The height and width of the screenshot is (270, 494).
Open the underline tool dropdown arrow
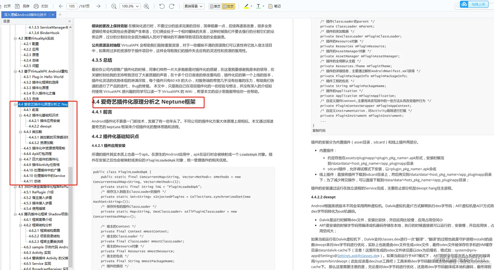click(263, 6)
